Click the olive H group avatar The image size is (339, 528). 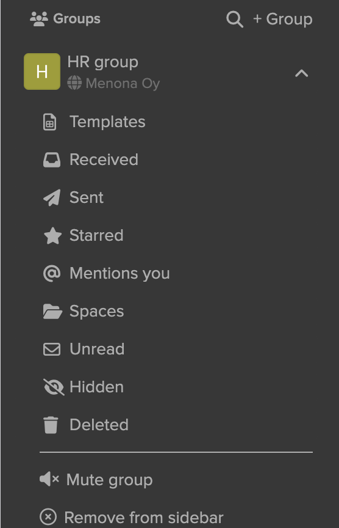(x=42, y=71)
